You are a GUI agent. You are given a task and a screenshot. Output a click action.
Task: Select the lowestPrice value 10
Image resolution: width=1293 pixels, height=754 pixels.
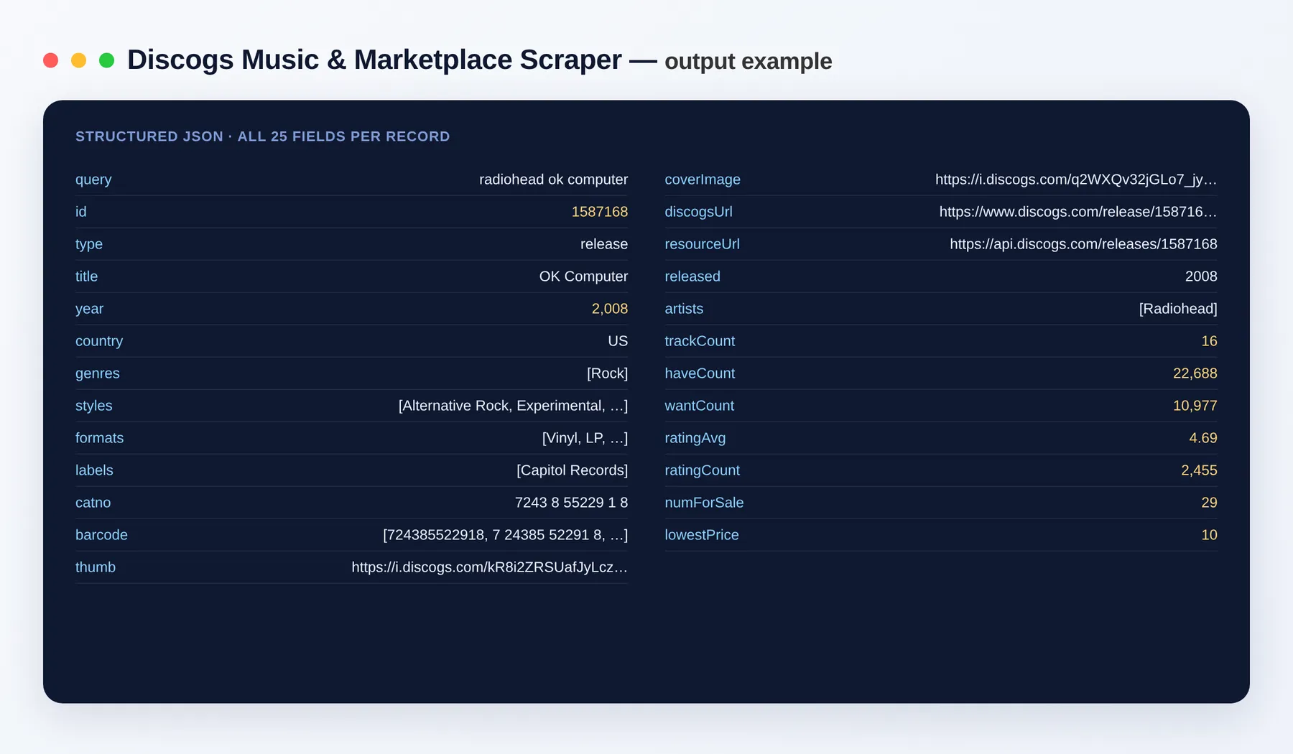pyautogui.click(x=1209, y=535)
